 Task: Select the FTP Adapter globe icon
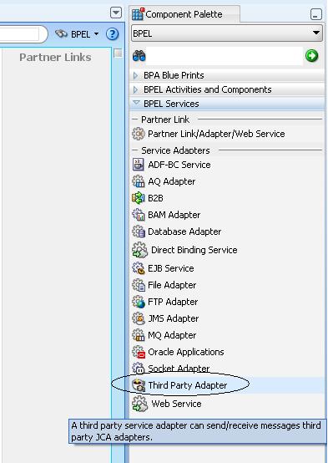point(139,302)
